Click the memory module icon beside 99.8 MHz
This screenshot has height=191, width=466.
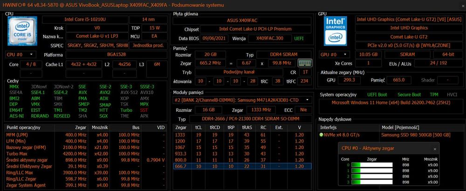305,63
